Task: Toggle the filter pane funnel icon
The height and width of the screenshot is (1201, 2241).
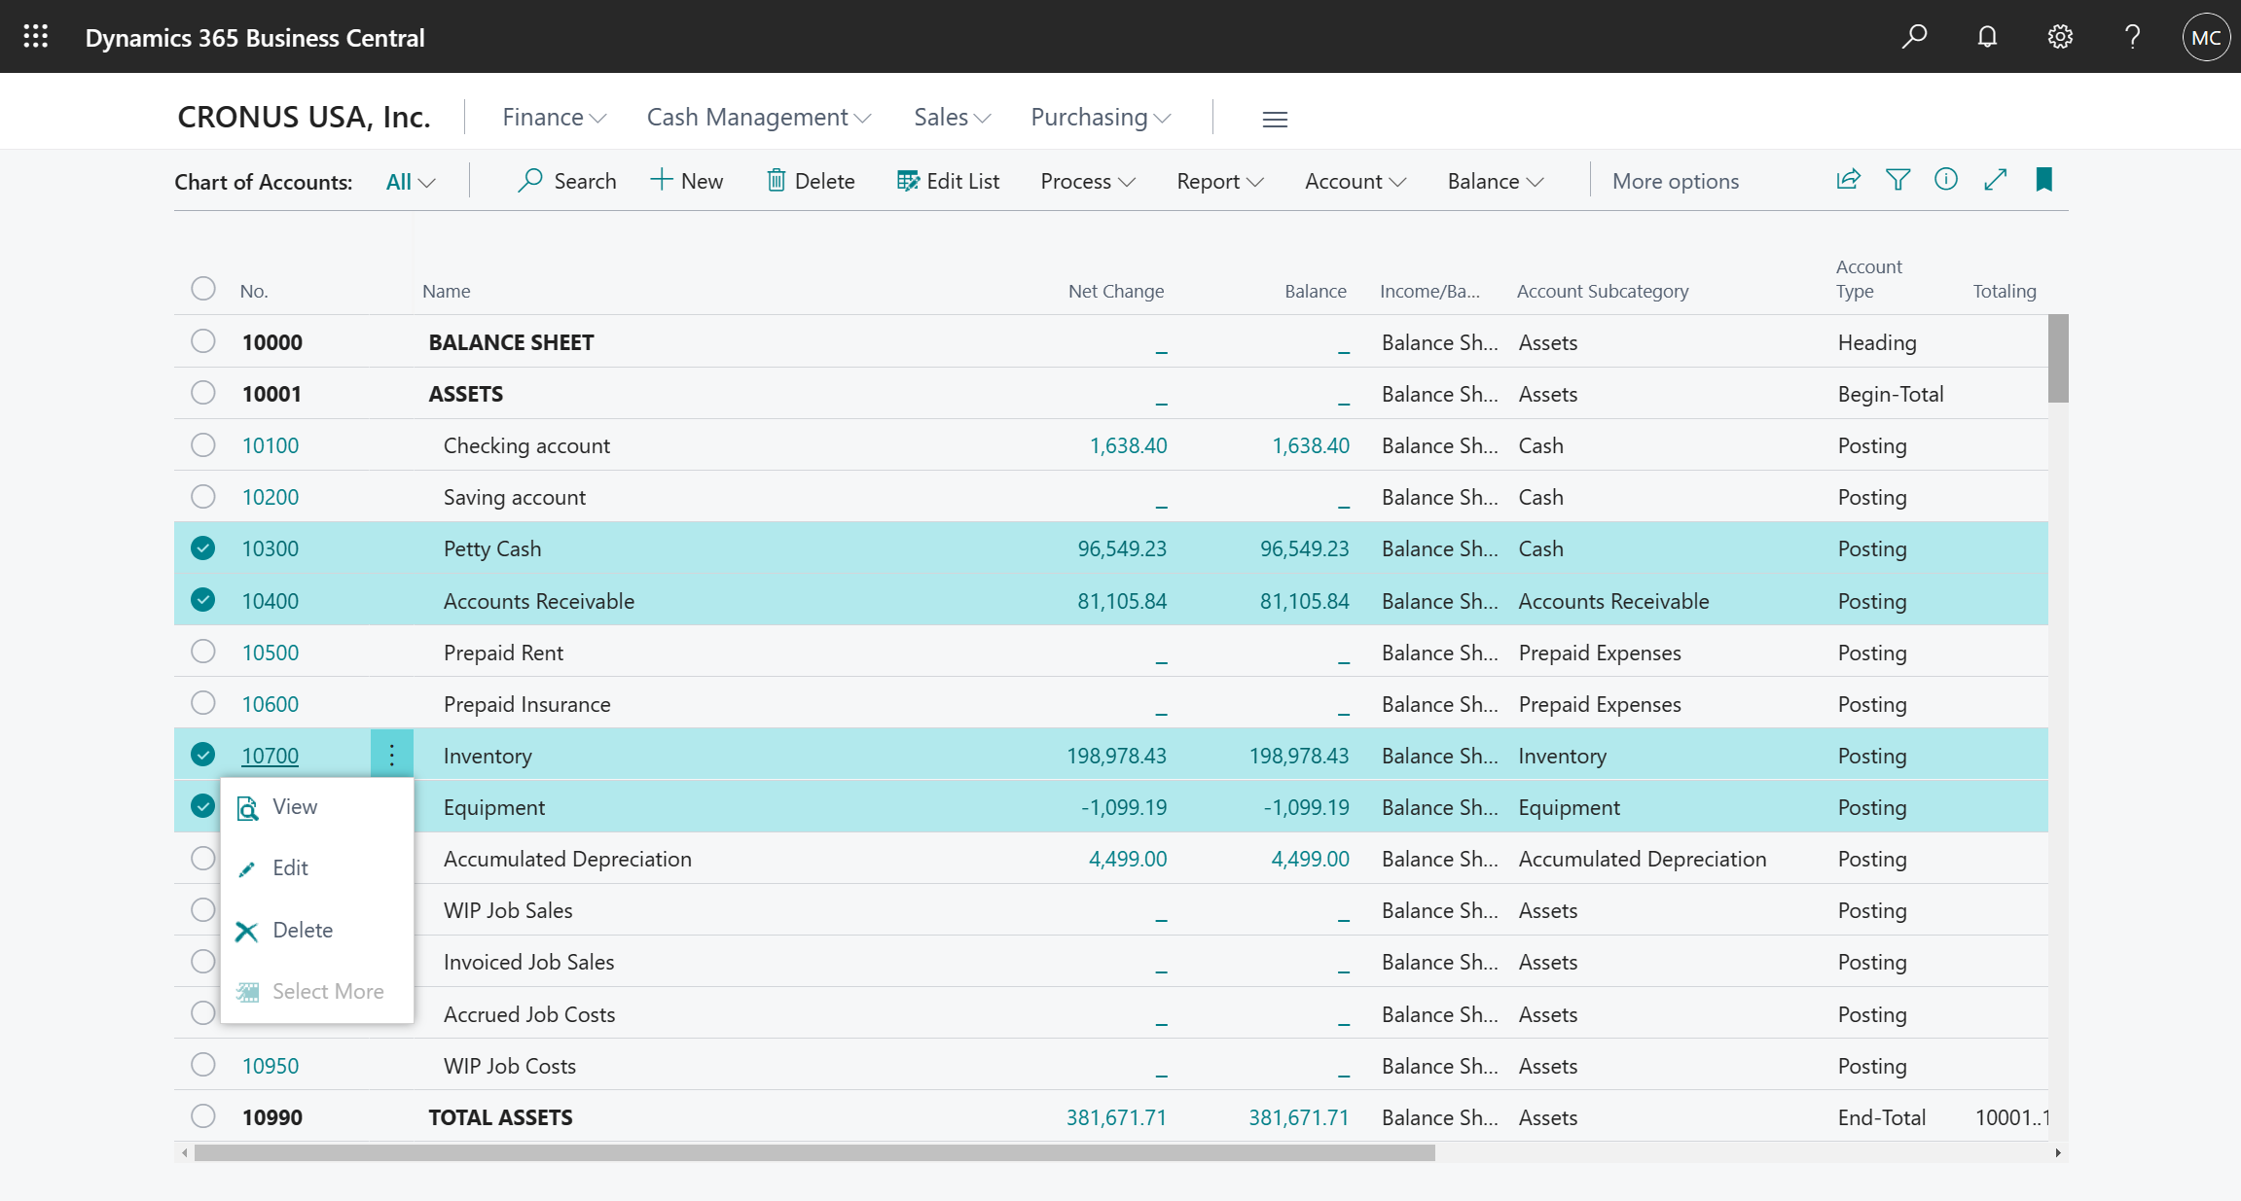Action: tap(1898, 180)
